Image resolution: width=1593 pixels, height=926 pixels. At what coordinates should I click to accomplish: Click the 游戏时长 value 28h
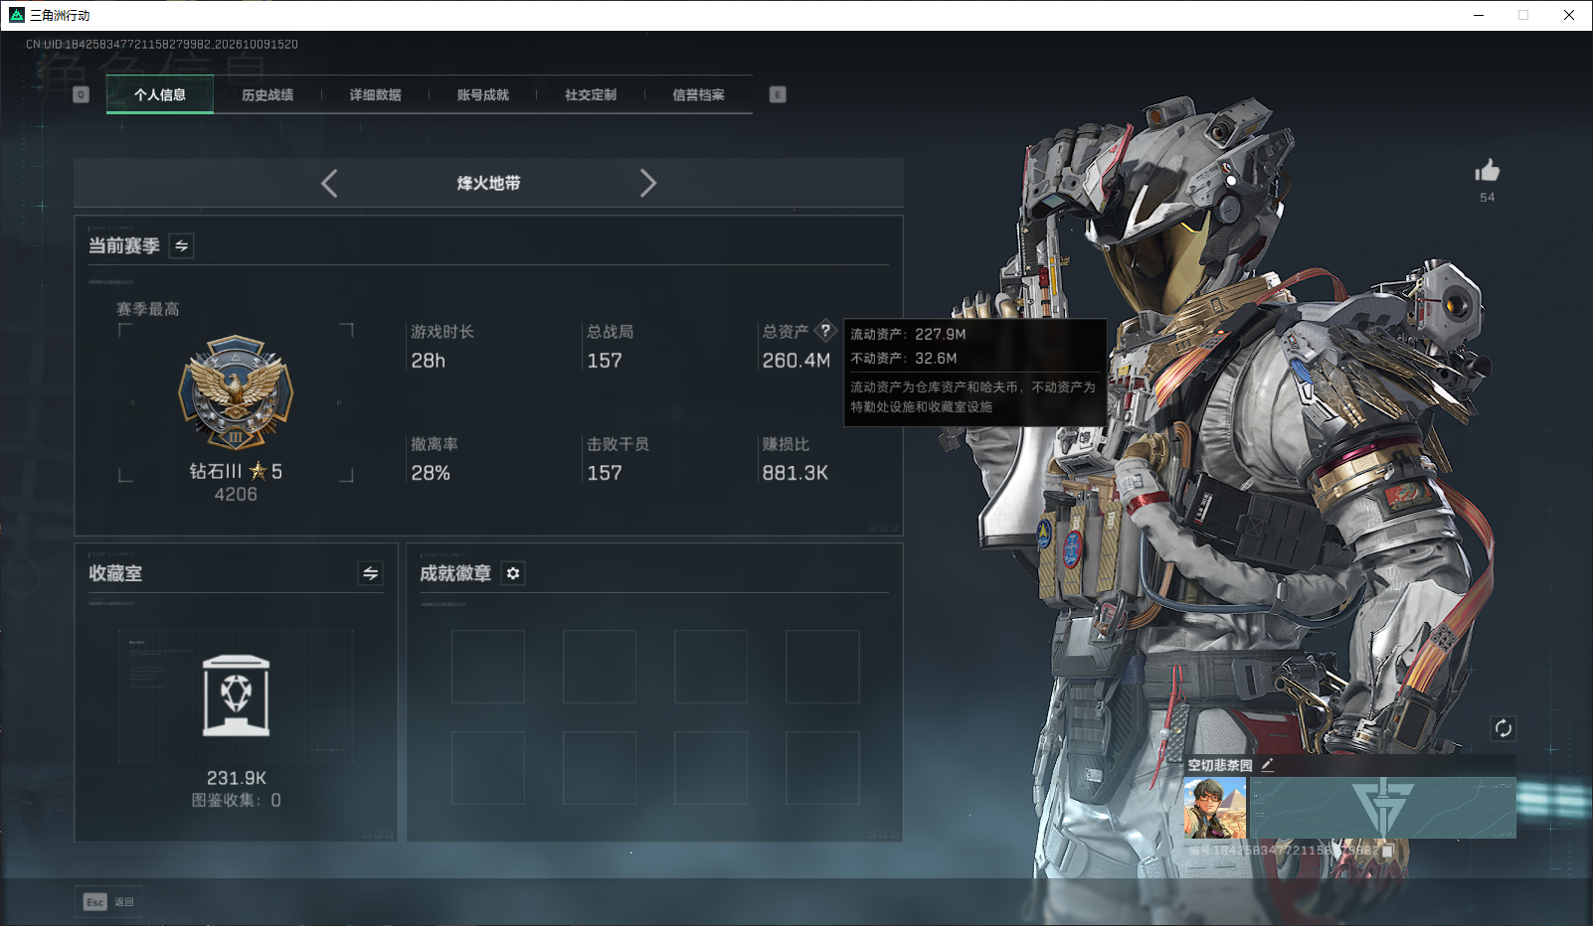tap(429, 361)
